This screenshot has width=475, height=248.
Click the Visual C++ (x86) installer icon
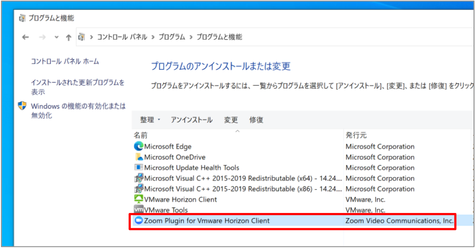tap(138, 189)
